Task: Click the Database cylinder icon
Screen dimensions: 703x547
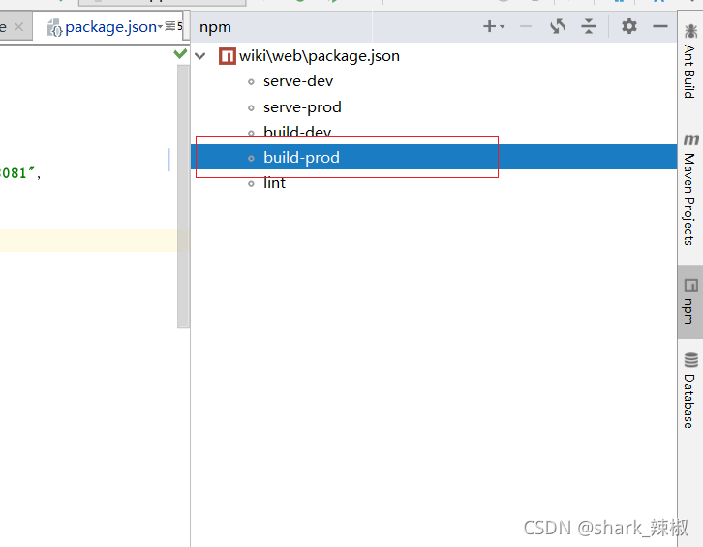Action: point(690,359)
